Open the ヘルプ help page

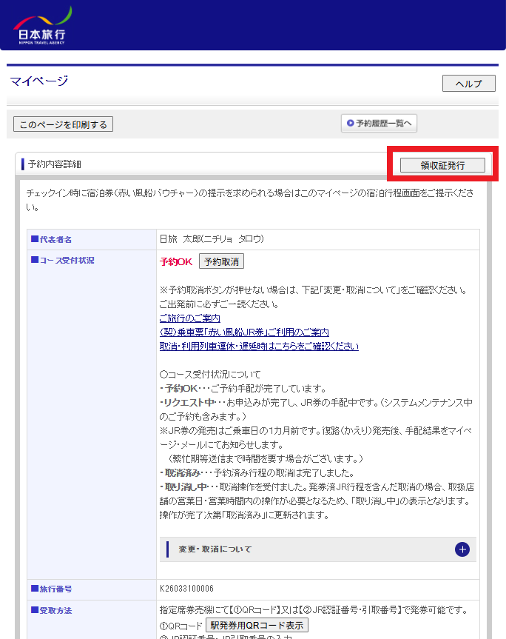click(468, 84)
